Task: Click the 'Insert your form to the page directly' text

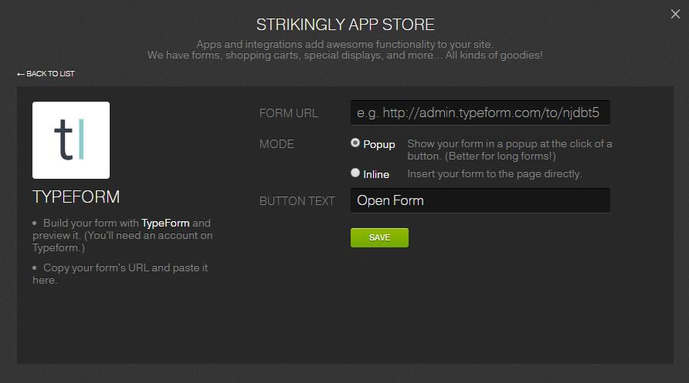Action: click(495, 174)
